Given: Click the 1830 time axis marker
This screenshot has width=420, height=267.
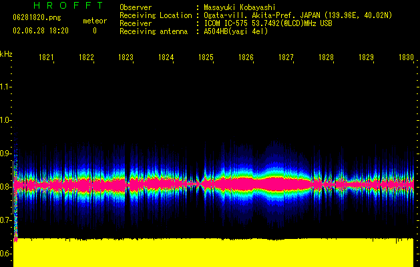Looking at the screenshot, I should tap(406, 57).
